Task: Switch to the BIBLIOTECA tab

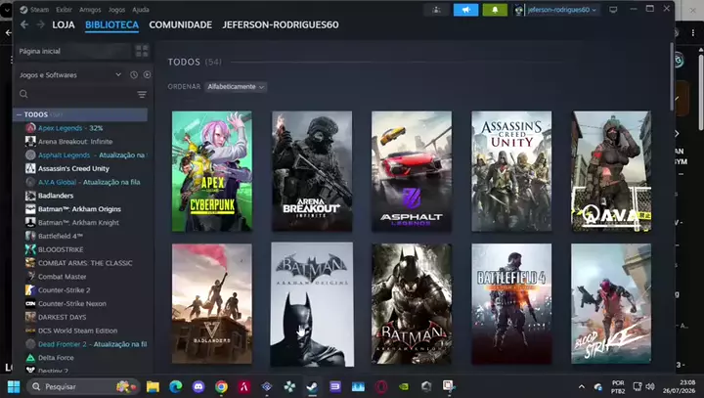Action: (111, 24)
